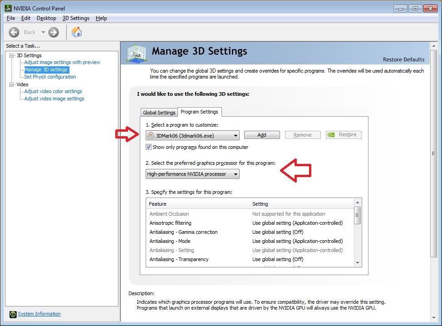This screenshot has height=326, width=442.
Task: Select the Antialiasing - Gamma correction row
Action: coord(250,232)
